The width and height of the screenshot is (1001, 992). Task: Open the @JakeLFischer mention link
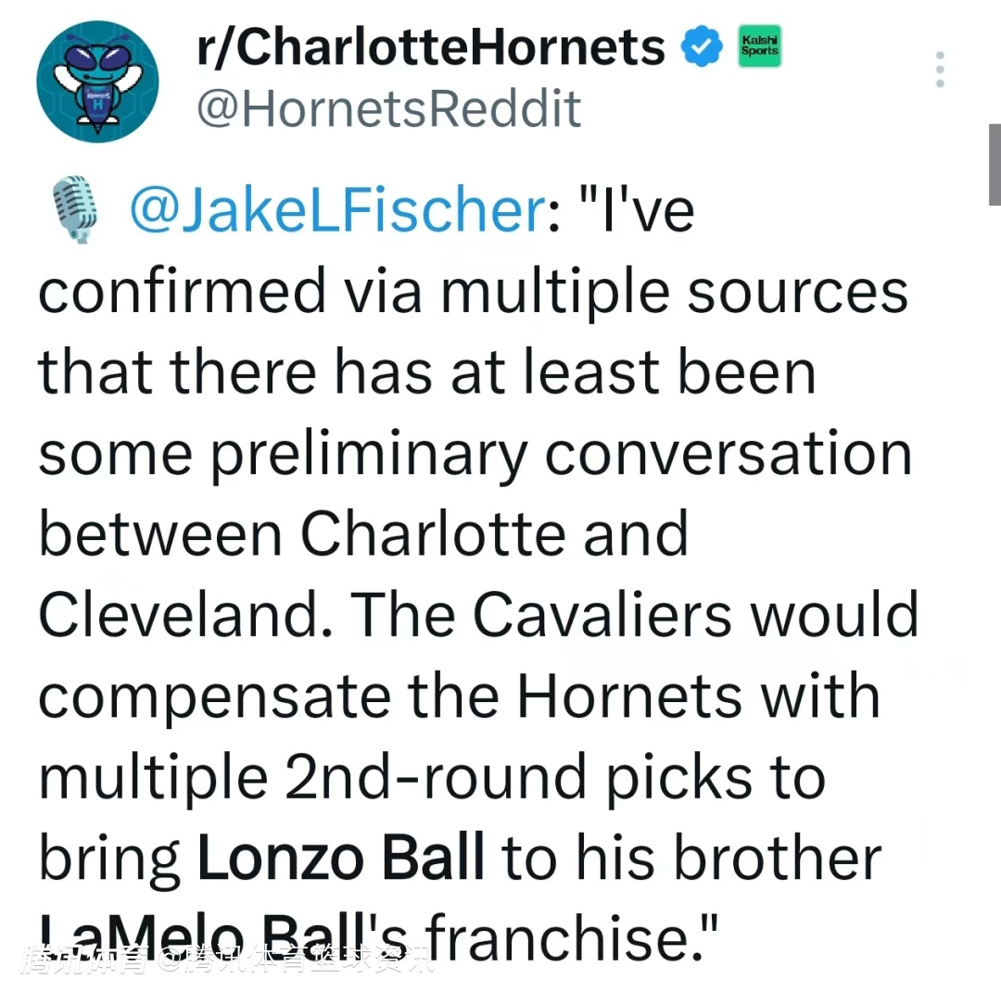point(336,210)
